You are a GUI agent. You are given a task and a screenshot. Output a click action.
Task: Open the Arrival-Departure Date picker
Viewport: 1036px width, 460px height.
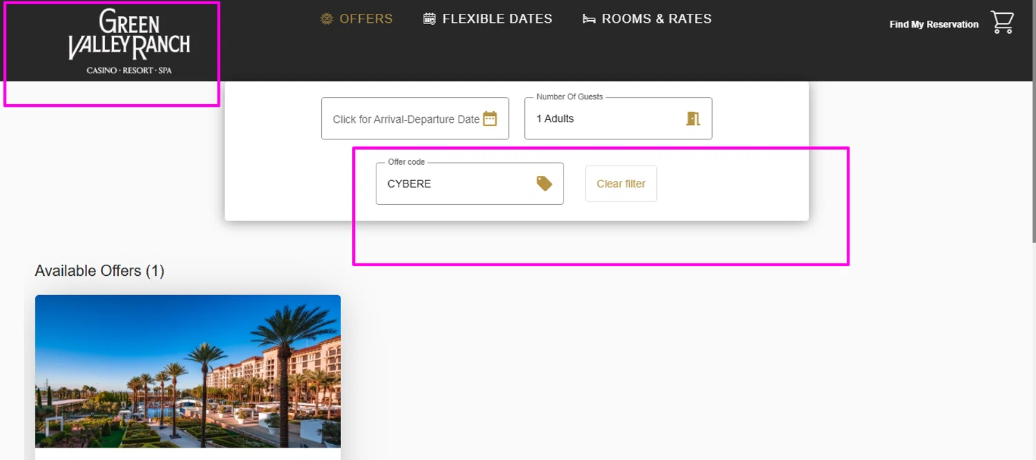[406, 119]
